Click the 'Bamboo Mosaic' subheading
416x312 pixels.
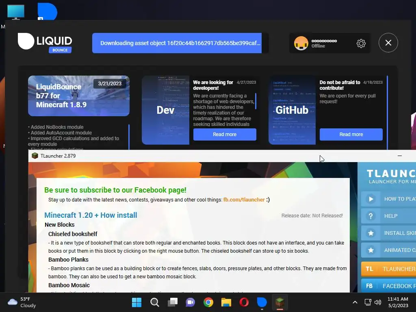[69, 285]
